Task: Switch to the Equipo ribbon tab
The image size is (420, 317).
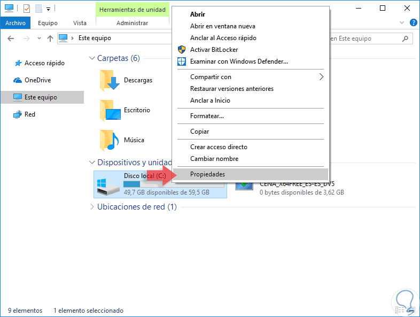Action: [x=48, y=23]
